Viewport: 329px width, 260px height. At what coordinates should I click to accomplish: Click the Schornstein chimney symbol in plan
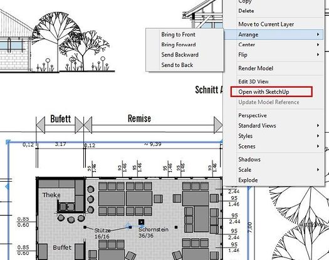(x=141, y=222)
